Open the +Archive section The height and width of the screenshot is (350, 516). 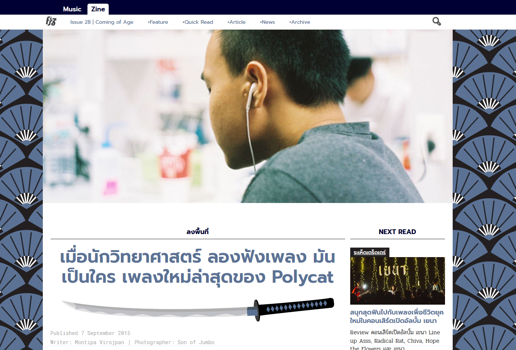299,22
